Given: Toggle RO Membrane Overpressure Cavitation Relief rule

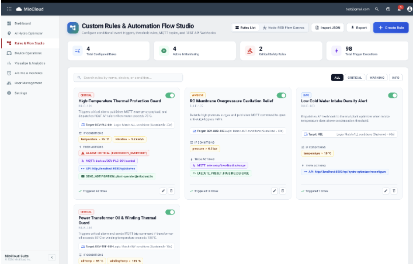Looking at the screenshot, I should [282, 95].
